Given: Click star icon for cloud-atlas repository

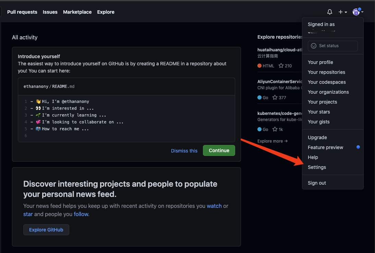Looking at the screenshot, I should [x=281, y=66].
